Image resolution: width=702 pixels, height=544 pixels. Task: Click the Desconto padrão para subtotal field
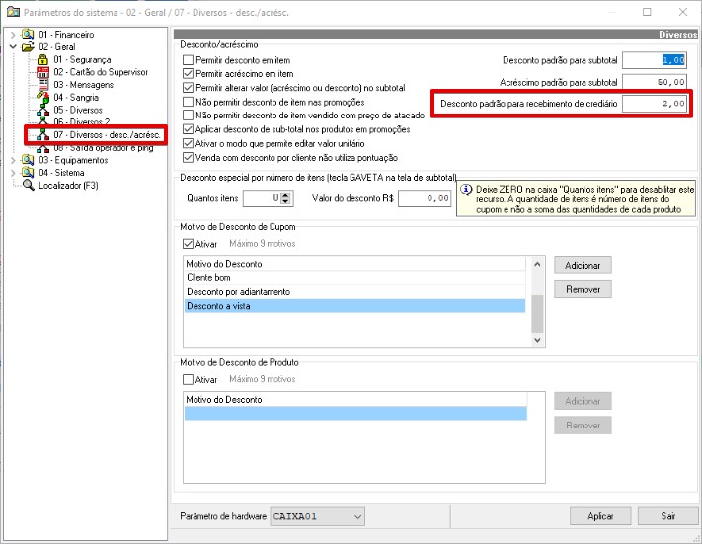tap(655, 60)
